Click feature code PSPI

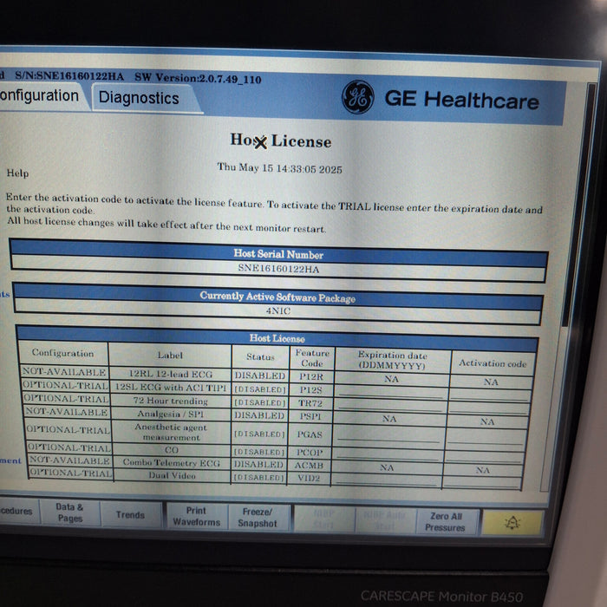[x=310, y=416]
